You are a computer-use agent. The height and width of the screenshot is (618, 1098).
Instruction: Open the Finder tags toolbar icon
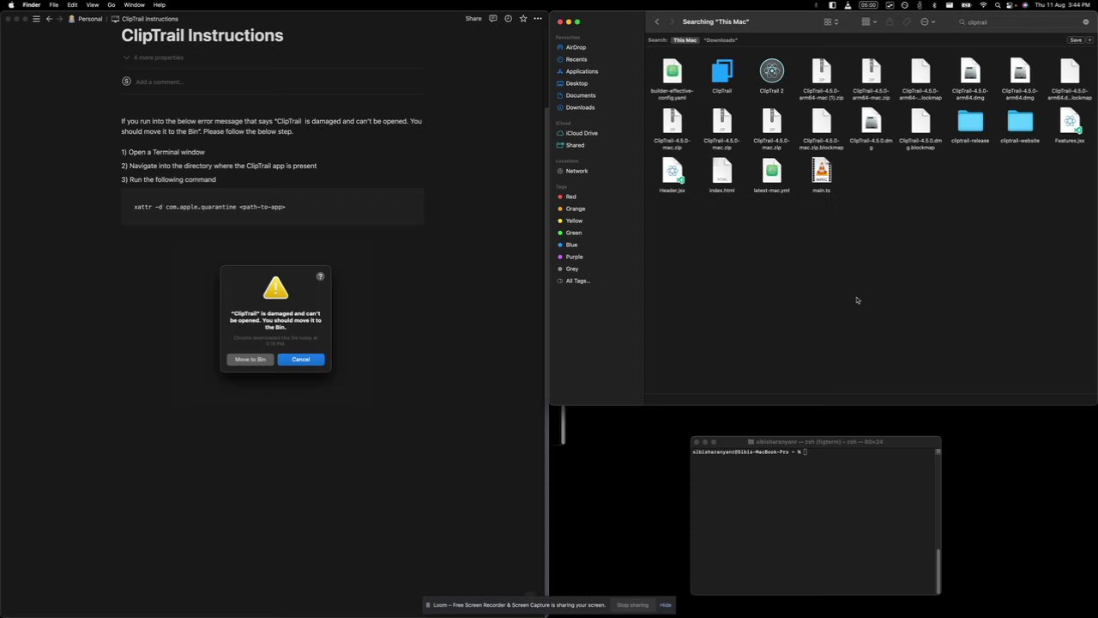[x=907, y=21]
